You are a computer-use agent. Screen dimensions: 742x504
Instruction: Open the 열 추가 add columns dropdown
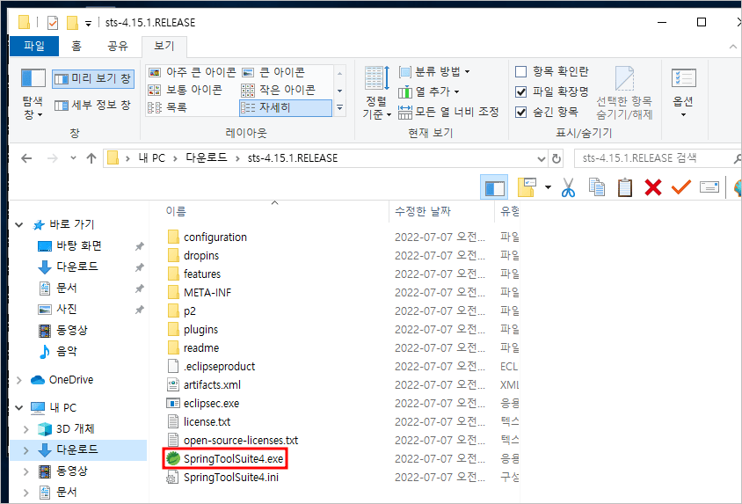[429, 91]
